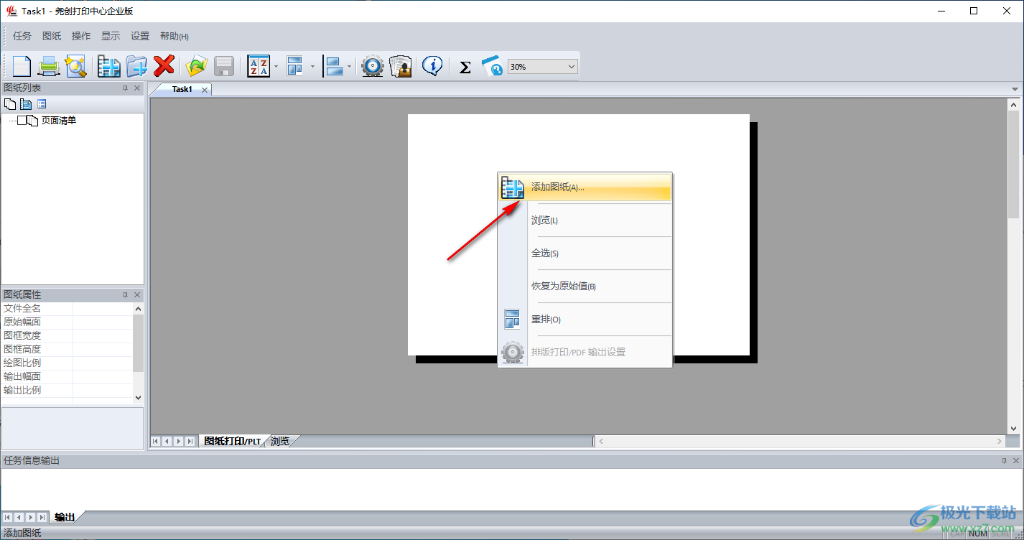This screenshot has width=1024, height=540.
Task: Click the properties panel vertical scrollbar down arrow
Action: point(139,397)
